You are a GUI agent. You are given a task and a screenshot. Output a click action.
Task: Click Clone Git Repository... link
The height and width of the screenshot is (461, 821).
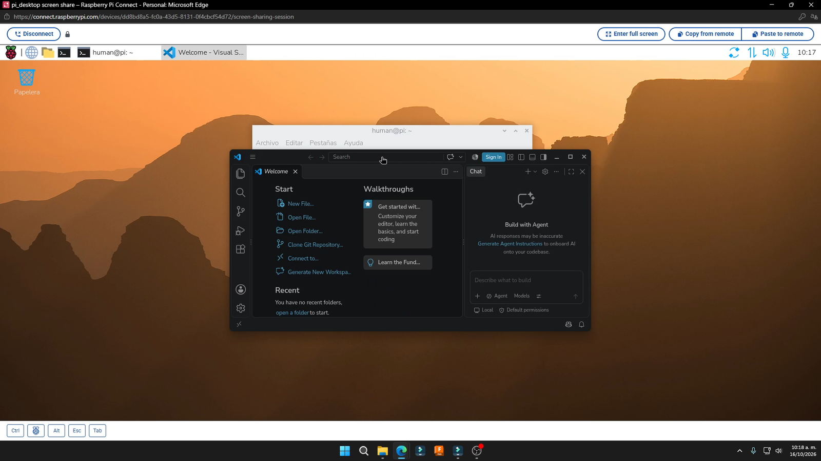point(315,245)
